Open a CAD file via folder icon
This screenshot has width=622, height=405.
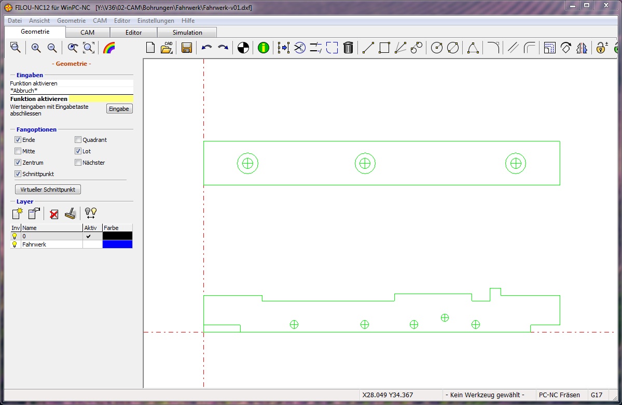pyautogui.click(x=167, y=48)
